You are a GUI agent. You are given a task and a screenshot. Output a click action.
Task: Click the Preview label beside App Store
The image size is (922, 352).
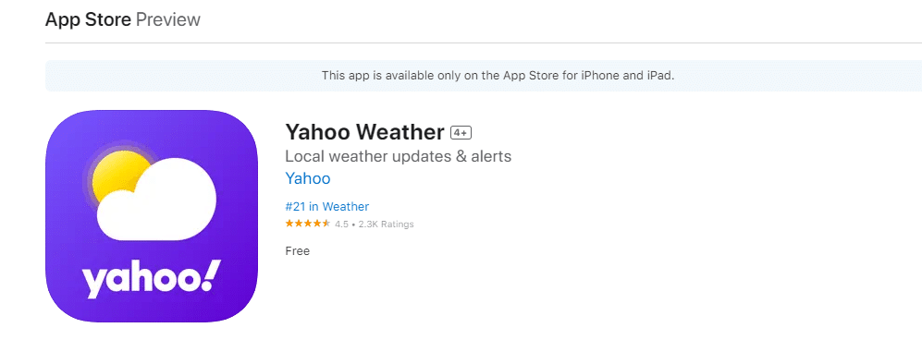(x=168, y=20)
